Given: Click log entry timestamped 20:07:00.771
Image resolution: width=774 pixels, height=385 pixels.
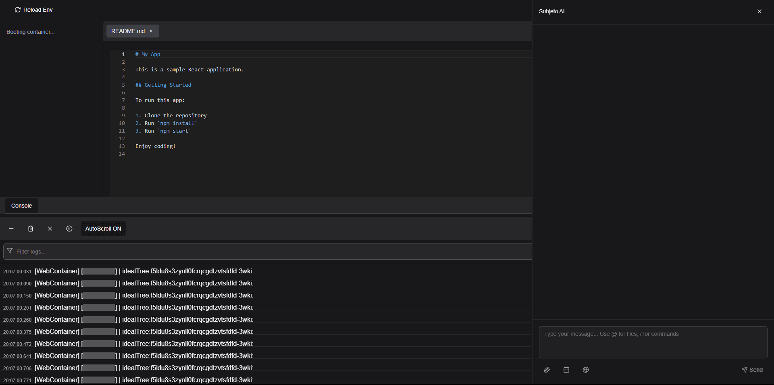Looking at the screenshot, I should point(266,380).
